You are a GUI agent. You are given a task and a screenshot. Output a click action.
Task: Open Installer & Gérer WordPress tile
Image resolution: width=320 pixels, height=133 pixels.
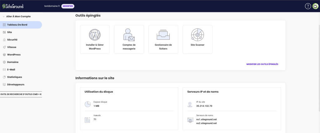[95, 40]
